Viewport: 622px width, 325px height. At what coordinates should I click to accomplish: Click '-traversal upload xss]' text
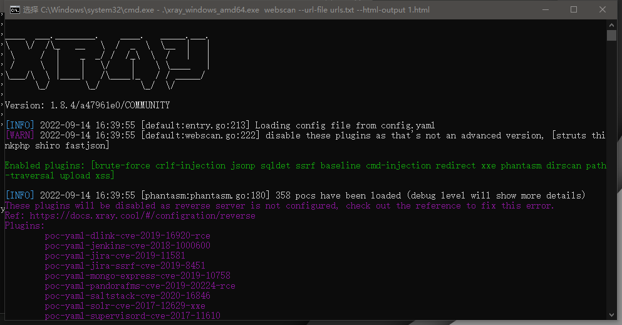(x=60, y=175)
